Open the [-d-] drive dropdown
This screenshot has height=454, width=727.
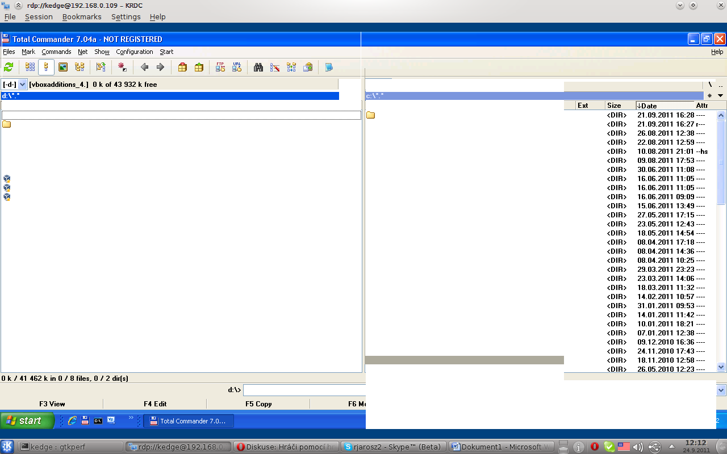15,84
